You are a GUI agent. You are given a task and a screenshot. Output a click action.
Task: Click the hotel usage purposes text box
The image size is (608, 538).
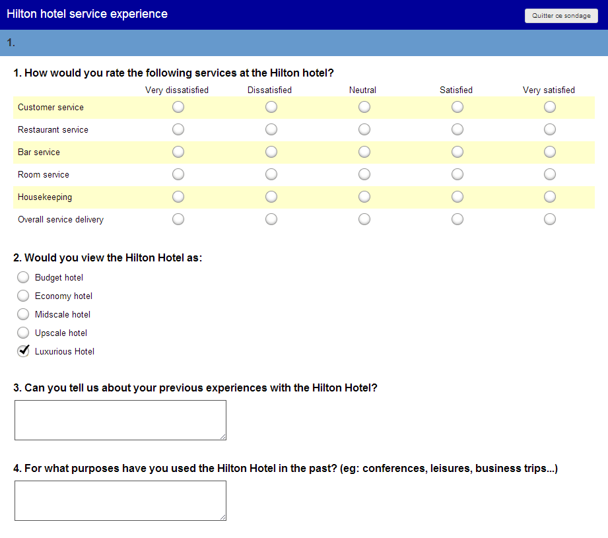[x=120, y=500]
